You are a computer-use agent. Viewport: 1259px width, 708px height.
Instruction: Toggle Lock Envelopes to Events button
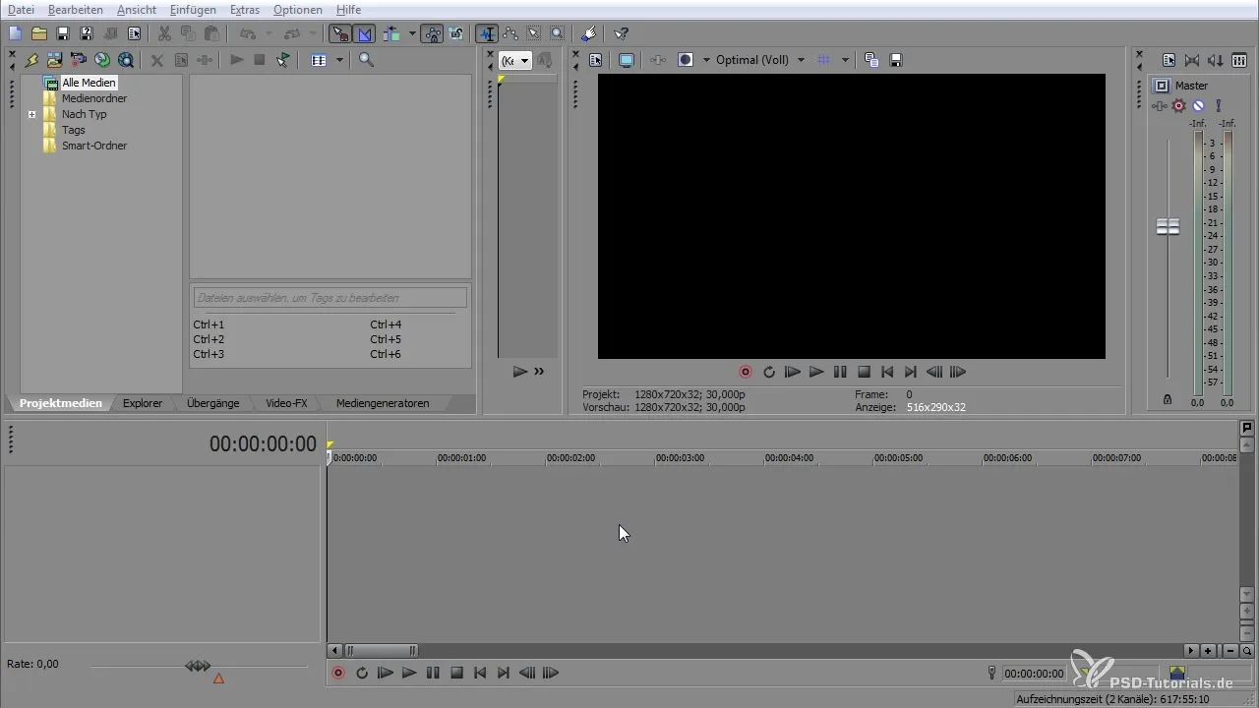(x=433, y=33)
